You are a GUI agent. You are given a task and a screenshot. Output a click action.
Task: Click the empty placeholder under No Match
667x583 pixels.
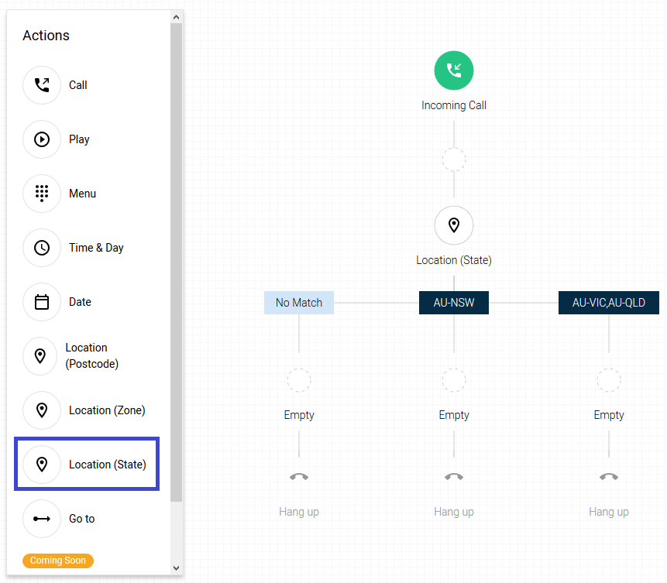[x=299, y=380]
